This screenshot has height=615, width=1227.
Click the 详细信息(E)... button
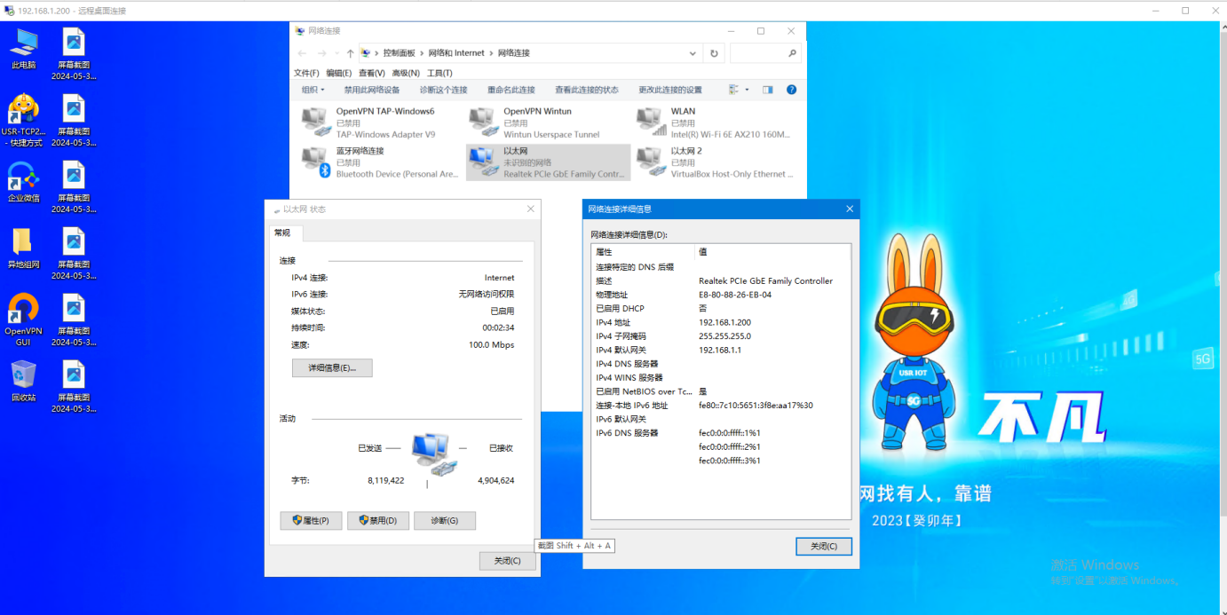click(x=332, y=367)
